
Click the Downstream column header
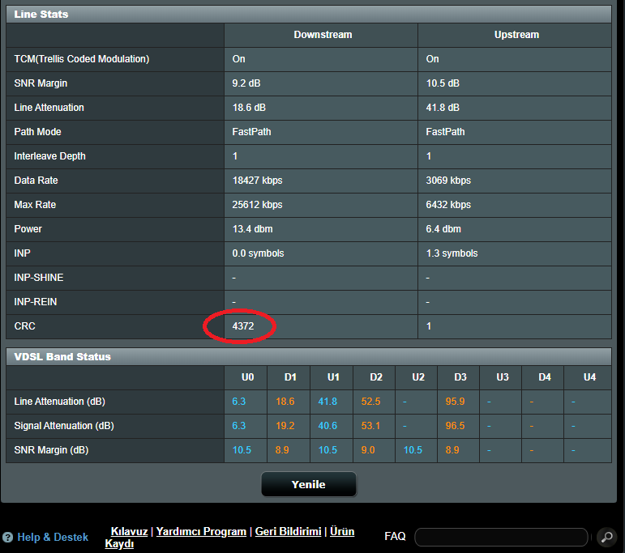click(323, 35)
